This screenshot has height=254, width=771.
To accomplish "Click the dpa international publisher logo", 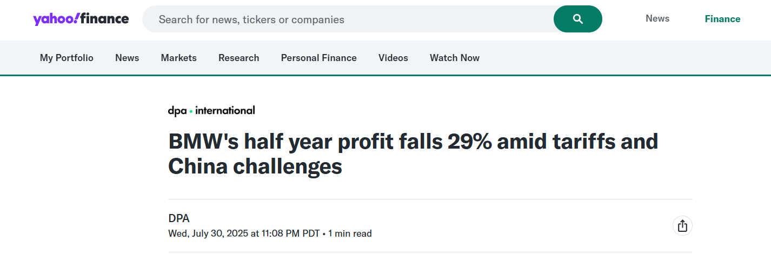I will tap(211, 110).
